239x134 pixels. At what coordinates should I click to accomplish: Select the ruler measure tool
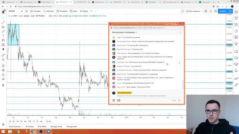pos(3,55)
